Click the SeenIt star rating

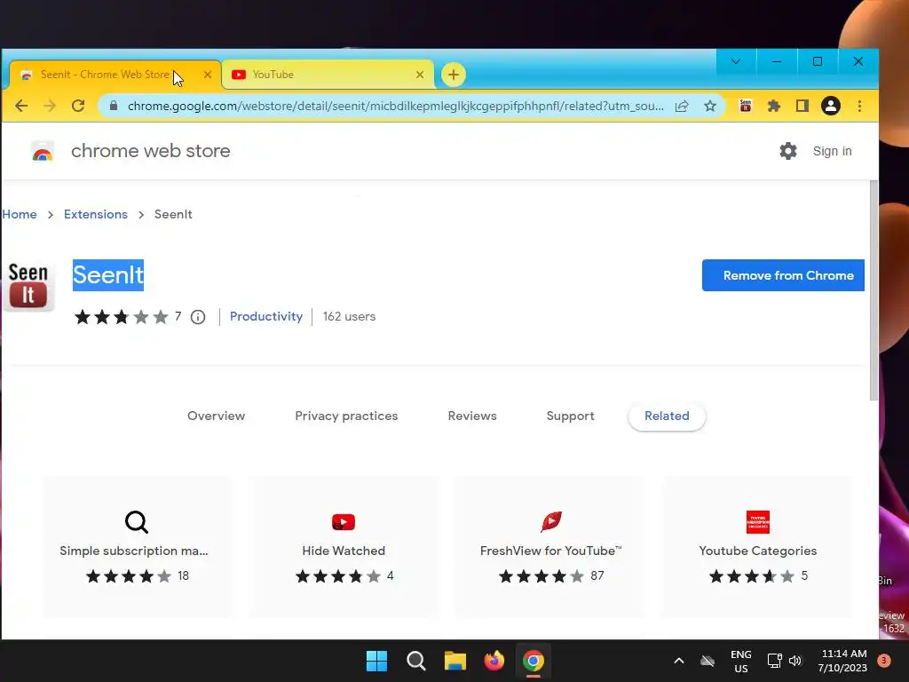pyautogui.click(x=121, y=317)
